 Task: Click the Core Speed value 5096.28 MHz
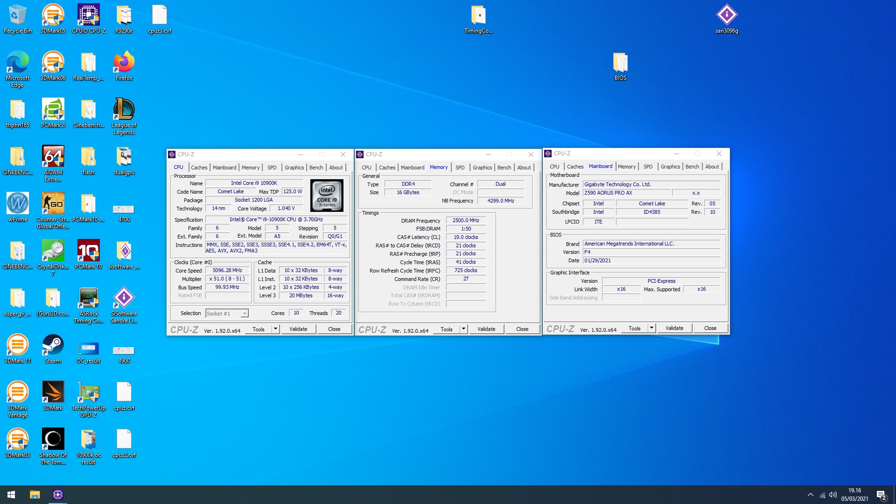227,271
